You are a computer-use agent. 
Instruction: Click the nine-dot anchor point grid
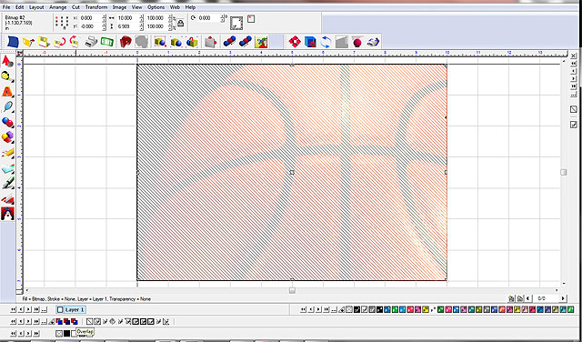(x=61, y=22)
